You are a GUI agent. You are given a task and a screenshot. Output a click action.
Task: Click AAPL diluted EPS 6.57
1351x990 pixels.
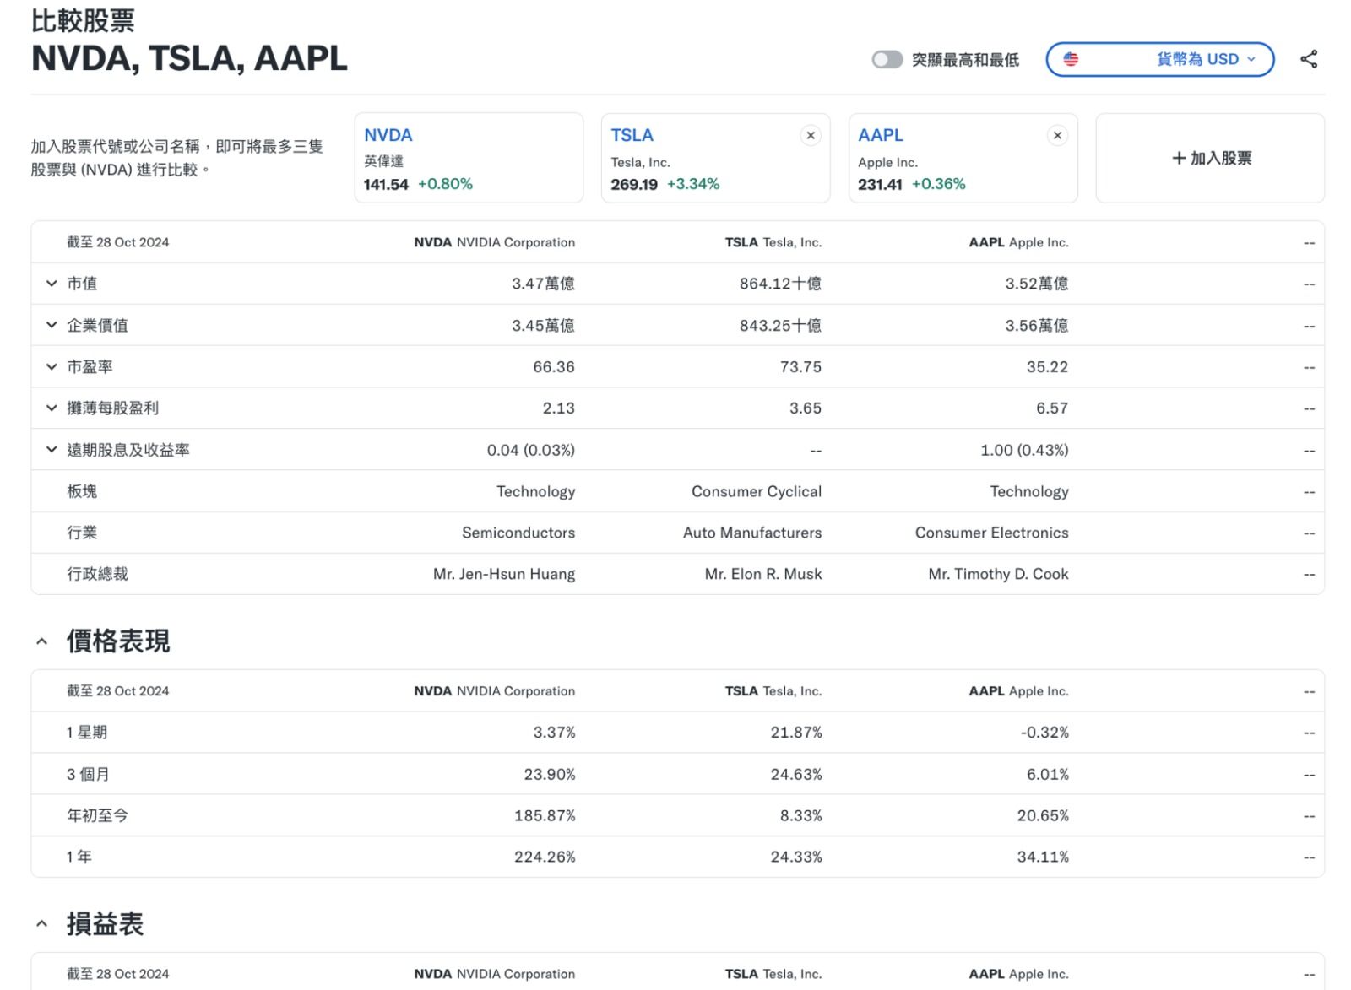[x=1052, y=408]
